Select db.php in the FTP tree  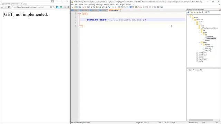point(207,40)
